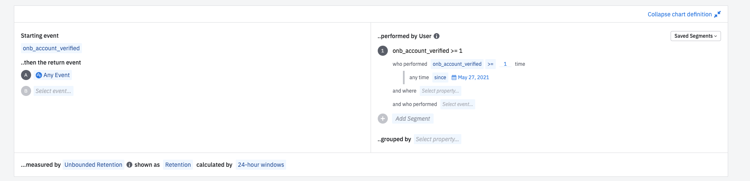The image size is (750, 181).
Task: Click info icon beside Unbounded Retention
Action: pyautogui.click(x=129, y=165)
